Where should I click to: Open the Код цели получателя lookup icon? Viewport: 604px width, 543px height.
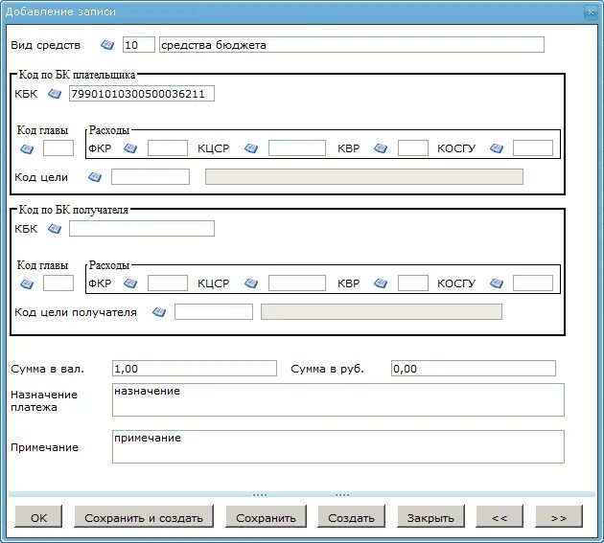pyautogui.click(x=159, y=312)
